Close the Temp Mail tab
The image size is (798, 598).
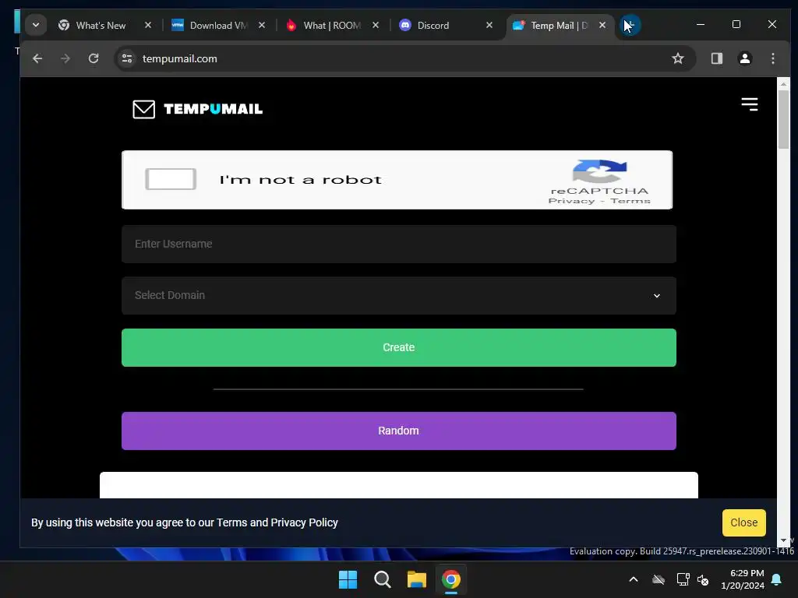tap(602, 25)
